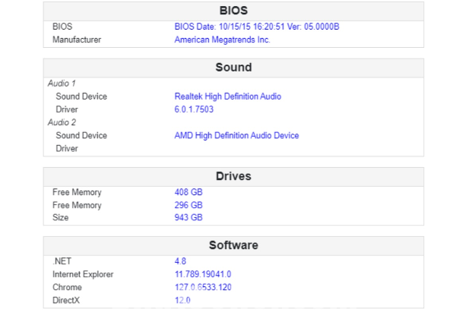469x319 pixels.
Task: Select the Audio 2 group label
Action: click(62, 122)
